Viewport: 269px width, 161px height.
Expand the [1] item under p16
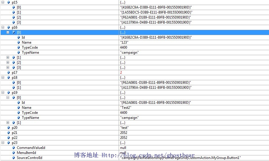click(x=8, y=57)
